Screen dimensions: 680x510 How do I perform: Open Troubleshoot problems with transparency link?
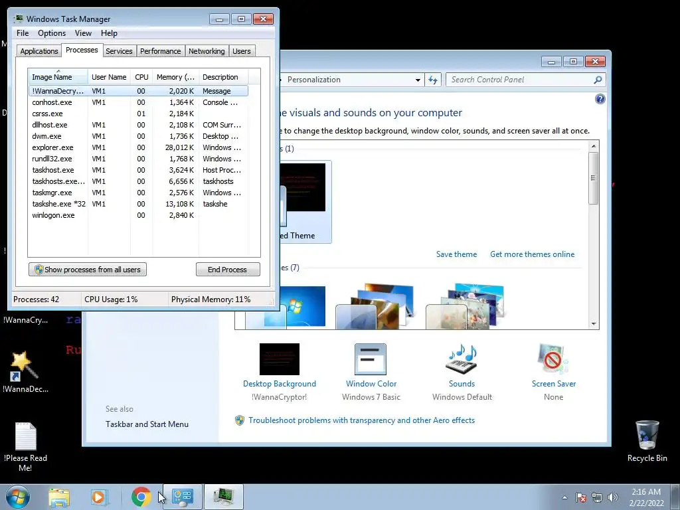click(x=361, y=420)
